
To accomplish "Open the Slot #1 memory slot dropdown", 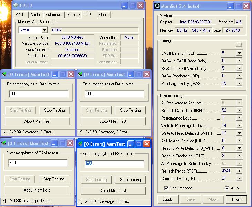I will coord(44,30).
